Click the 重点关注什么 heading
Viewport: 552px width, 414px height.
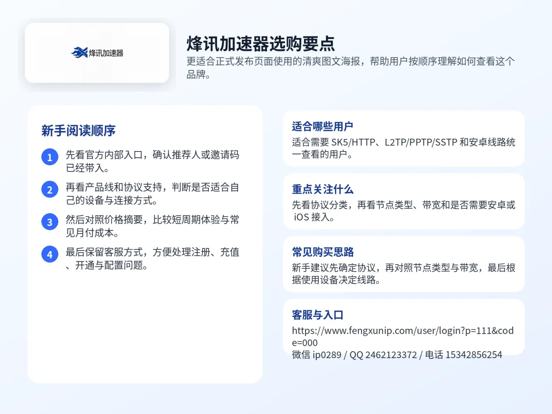323,189
